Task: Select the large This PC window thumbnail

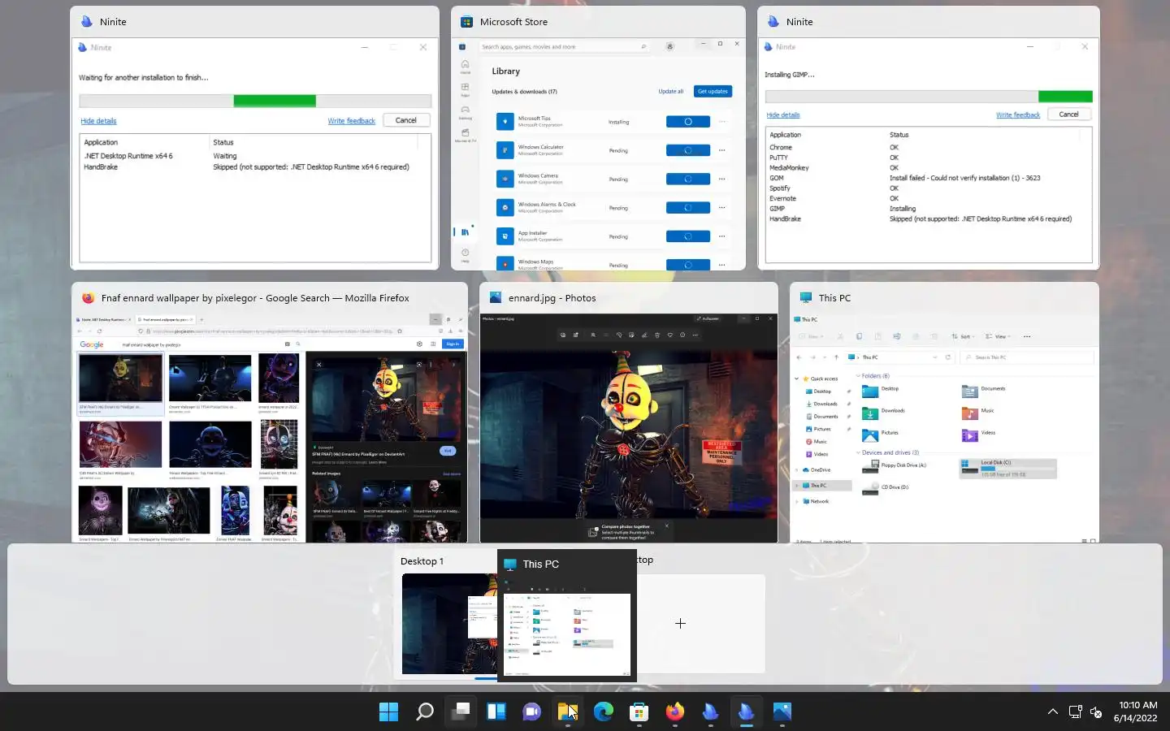Action: (944, 413)
